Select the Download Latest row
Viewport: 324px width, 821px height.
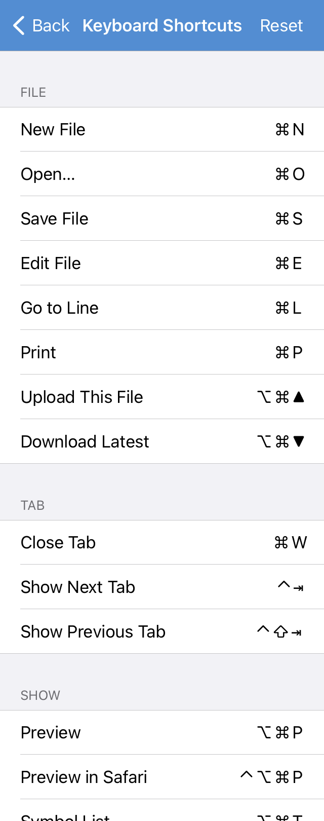pyautogui.click(x=162, y=441)
